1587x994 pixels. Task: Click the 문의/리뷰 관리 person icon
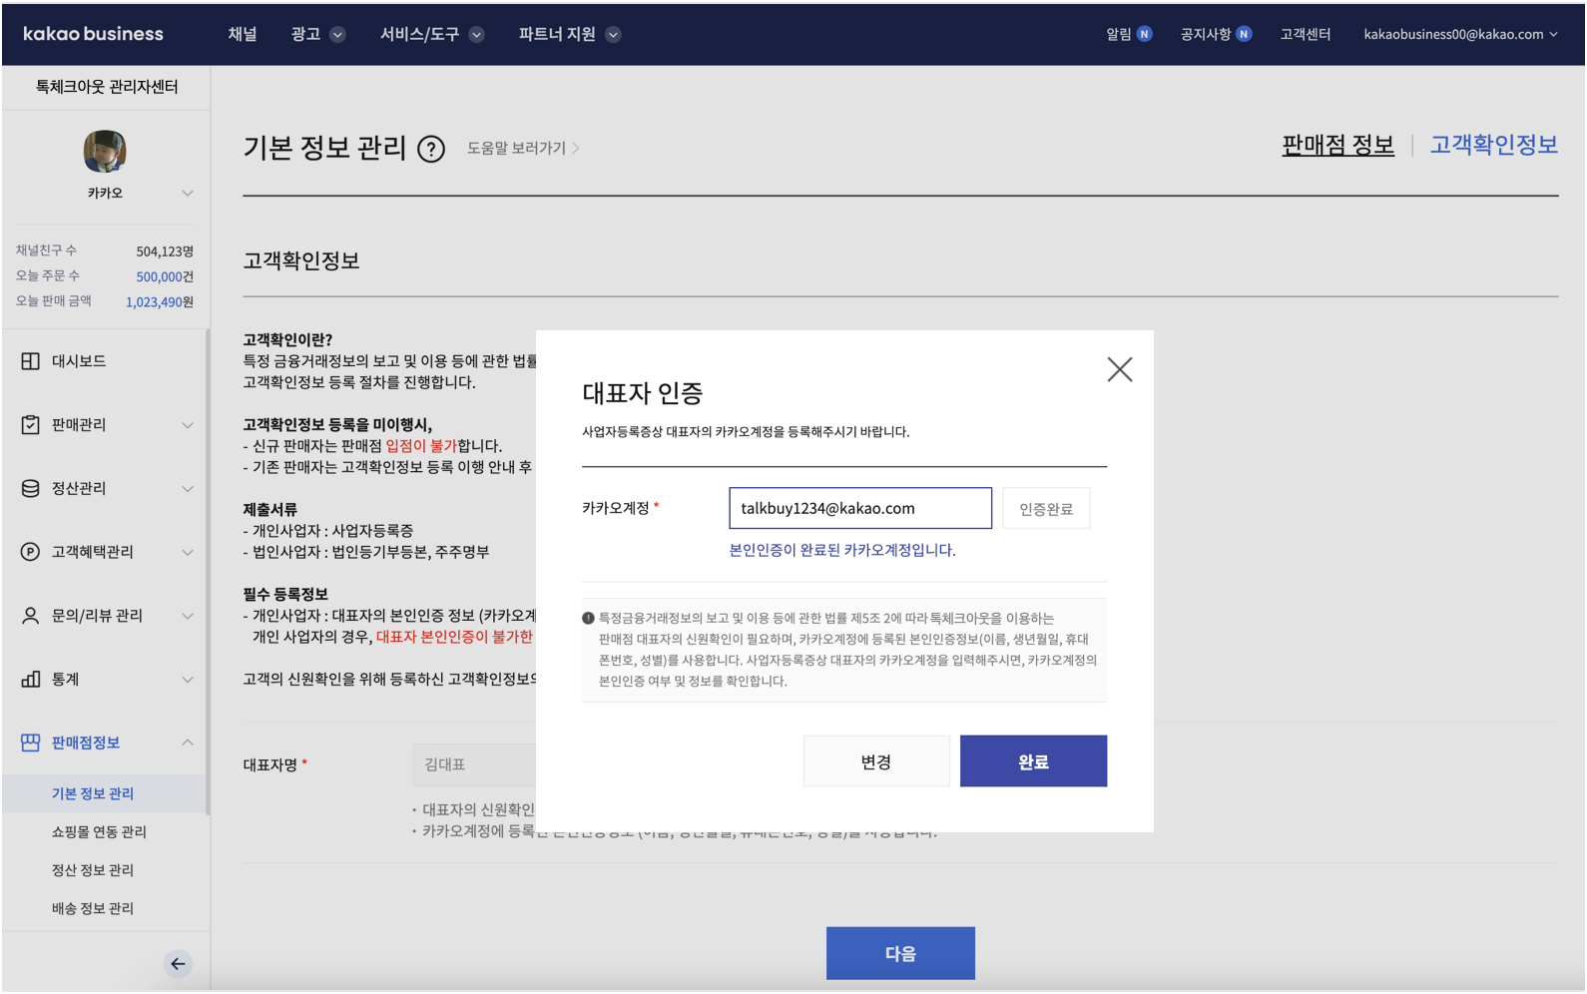tap(31, 616)
